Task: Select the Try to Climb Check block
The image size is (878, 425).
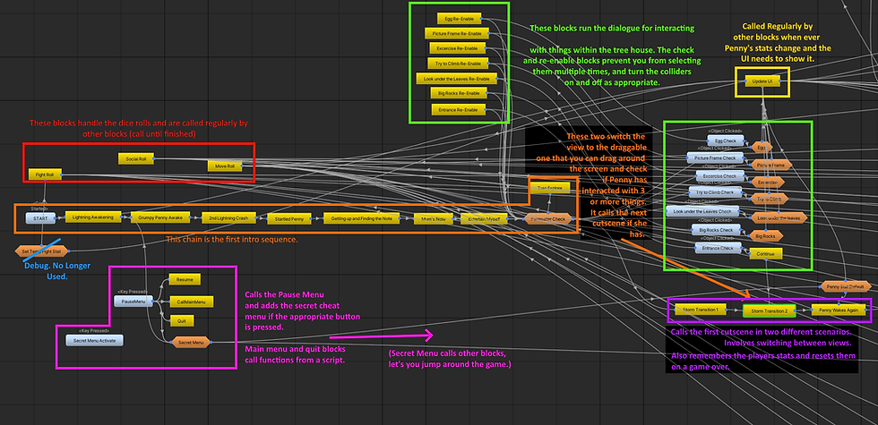Action: (716, 192)
